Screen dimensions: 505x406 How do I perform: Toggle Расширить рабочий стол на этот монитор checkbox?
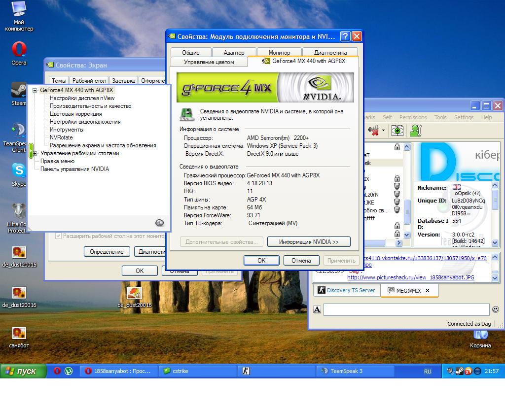(58, 236)
